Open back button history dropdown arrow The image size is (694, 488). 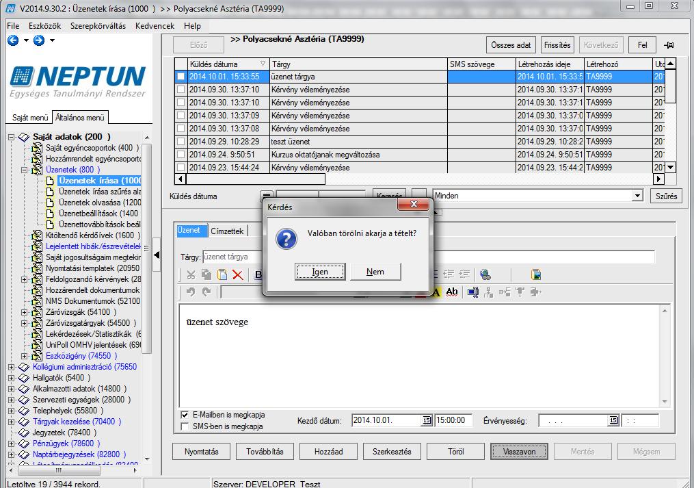pyautogui.click(x=26, y=40)
